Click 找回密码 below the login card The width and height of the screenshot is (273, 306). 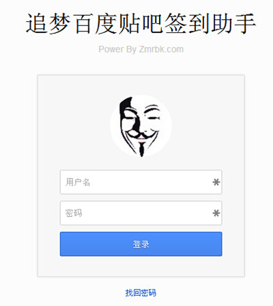(141, 292)
